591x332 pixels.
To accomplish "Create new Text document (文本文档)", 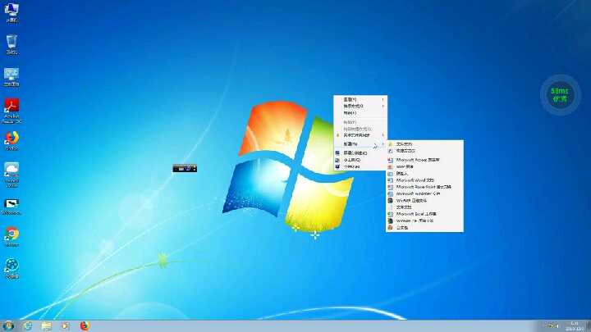I will click(x=425, y=207).
